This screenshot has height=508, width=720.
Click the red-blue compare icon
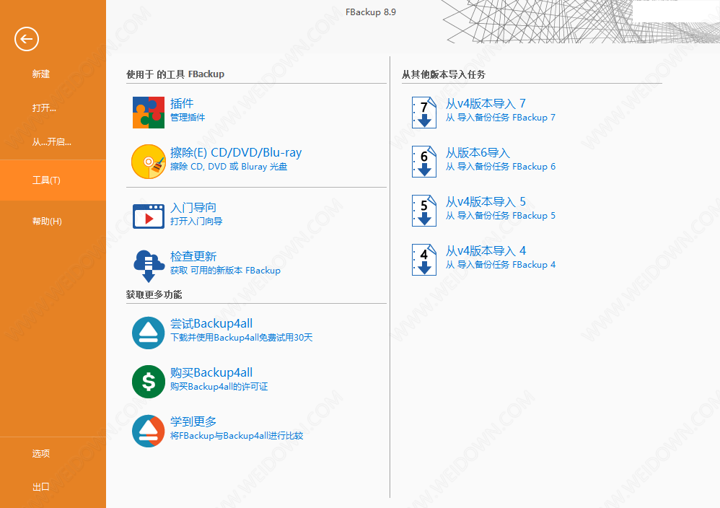(x=149, y=431)
